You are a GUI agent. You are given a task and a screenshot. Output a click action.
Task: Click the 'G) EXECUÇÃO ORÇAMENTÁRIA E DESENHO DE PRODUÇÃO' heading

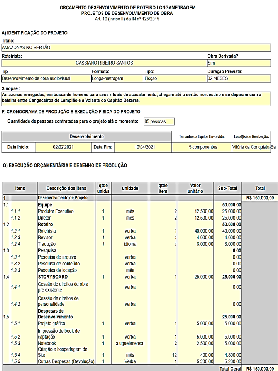[65, 165]
